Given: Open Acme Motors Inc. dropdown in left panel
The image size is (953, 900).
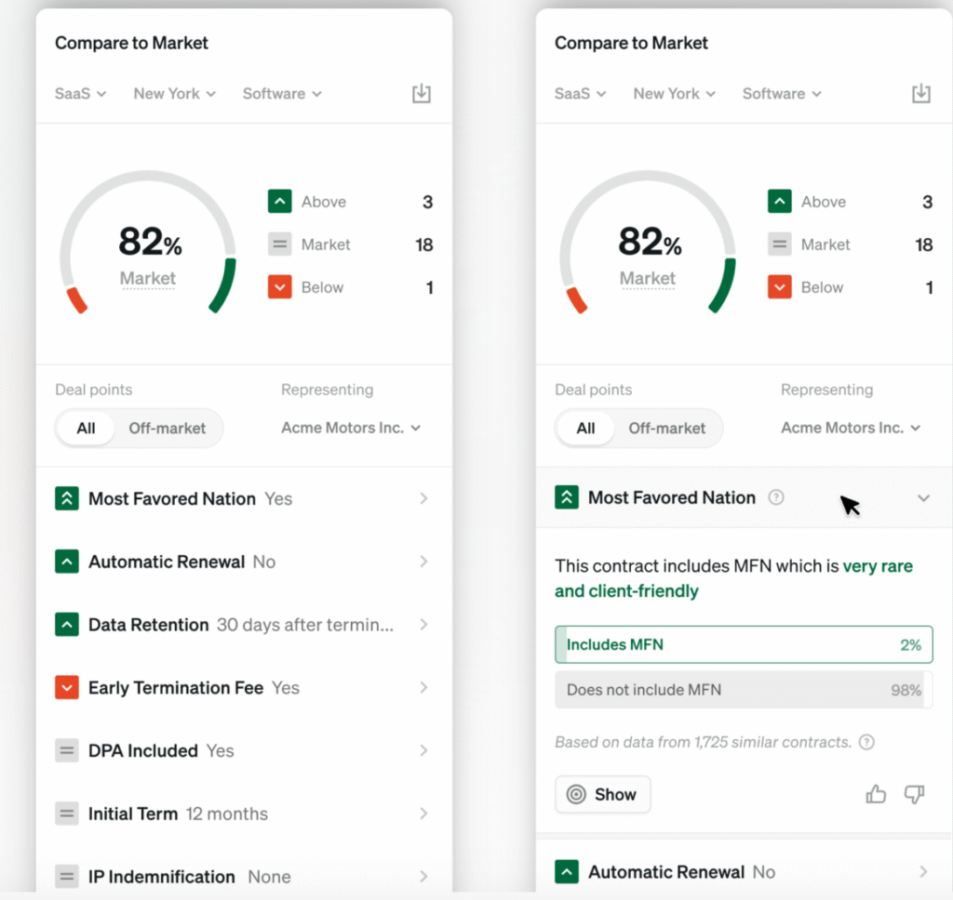Looking at the screenshot, I should pos(351,429).
